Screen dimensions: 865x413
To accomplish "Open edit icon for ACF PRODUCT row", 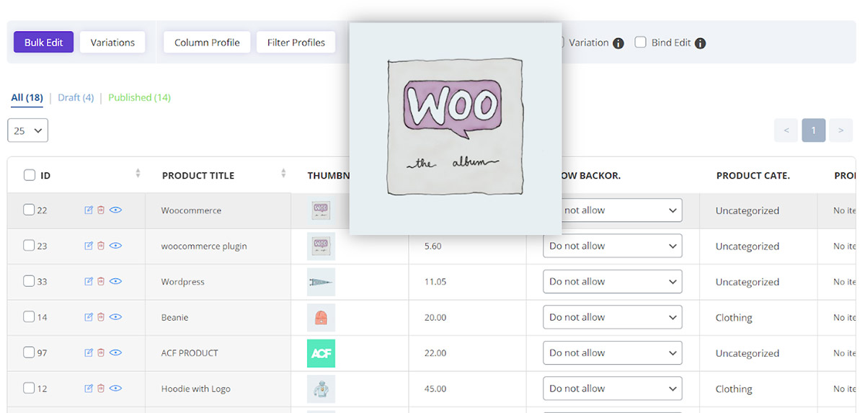I will [x=89, y=352].
